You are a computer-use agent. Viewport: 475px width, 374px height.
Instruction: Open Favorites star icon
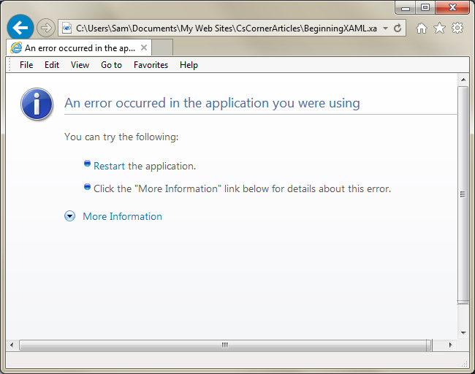click(x=439, y=28)
